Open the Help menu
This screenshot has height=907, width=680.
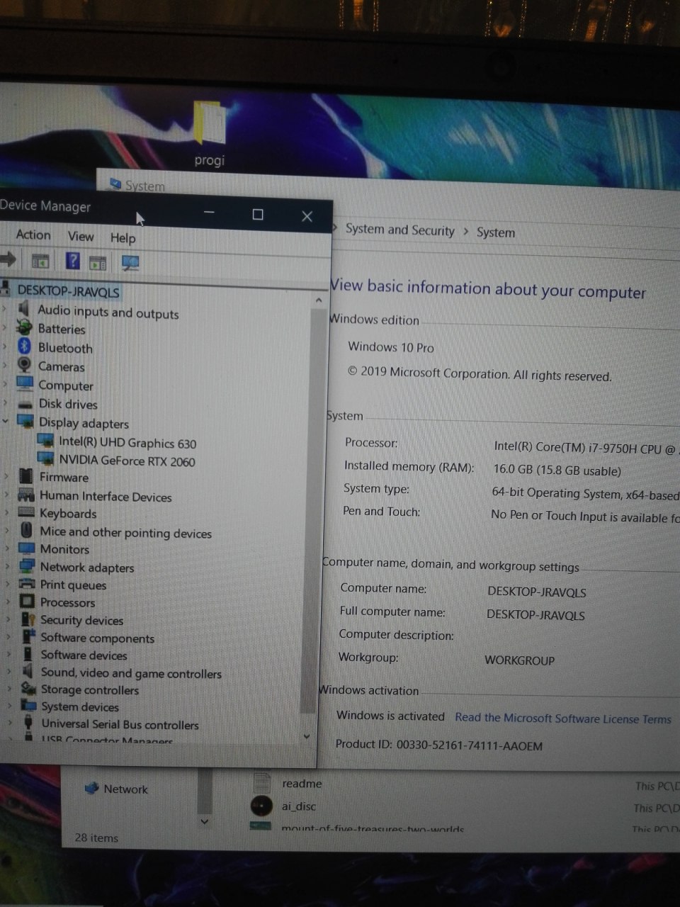123,238
